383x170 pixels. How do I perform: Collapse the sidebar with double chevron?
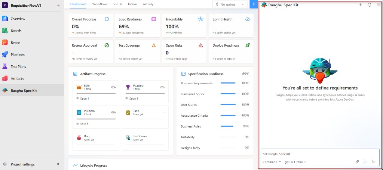pyautogui.click(x=58, y=164)
